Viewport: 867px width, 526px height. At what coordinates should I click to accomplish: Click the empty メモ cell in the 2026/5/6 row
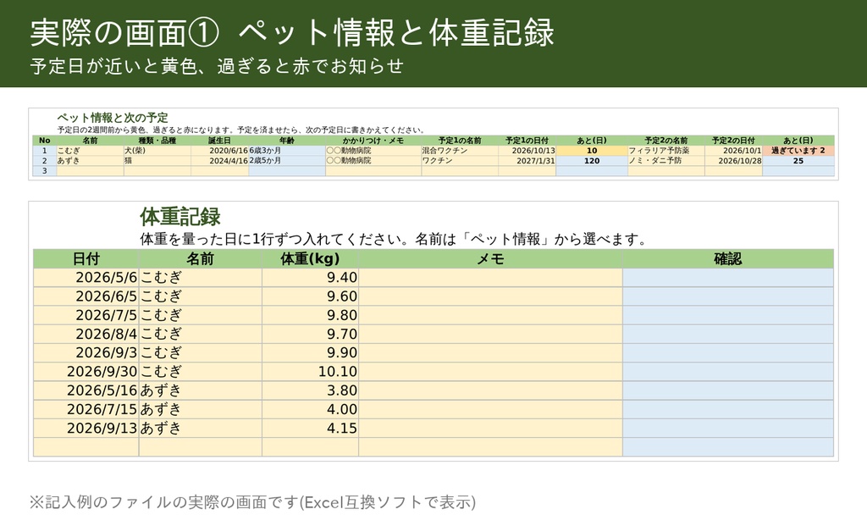coord(490,278)
